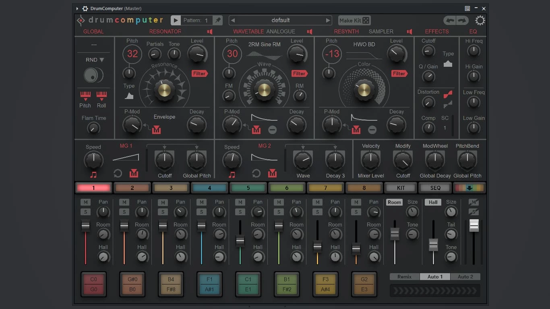
Task: Click the large Resonance knob
Action: point(164,89)
